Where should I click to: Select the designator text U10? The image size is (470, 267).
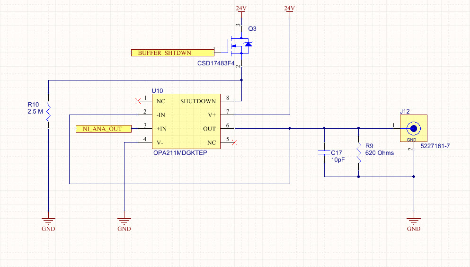pyautogui.click(x=157, y=91)
